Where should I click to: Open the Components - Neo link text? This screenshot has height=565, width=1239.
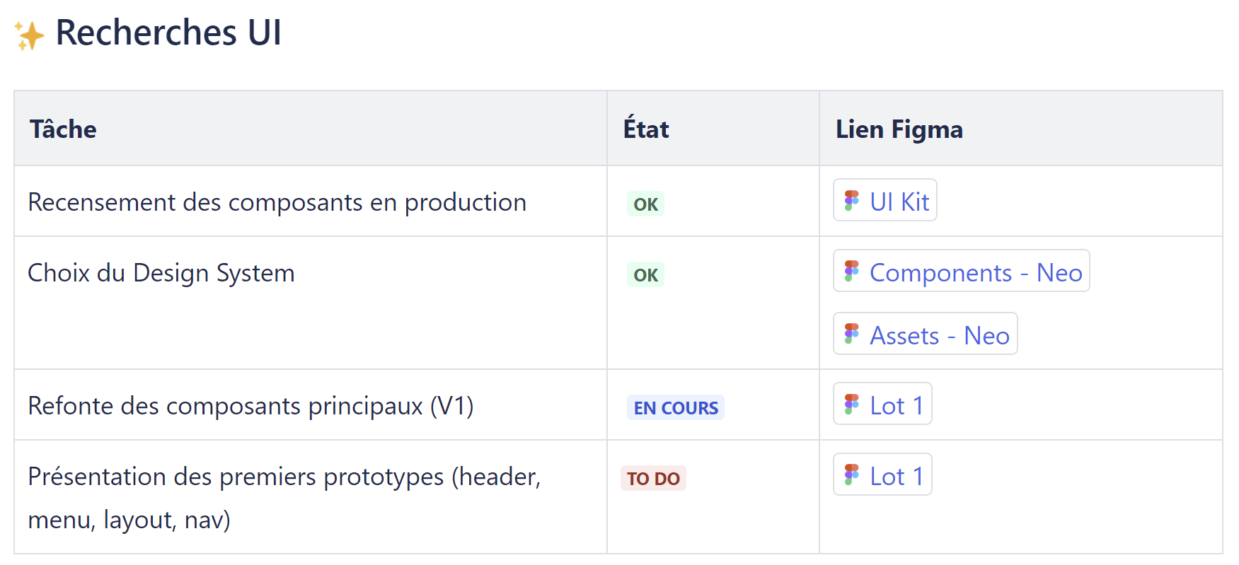976,273
